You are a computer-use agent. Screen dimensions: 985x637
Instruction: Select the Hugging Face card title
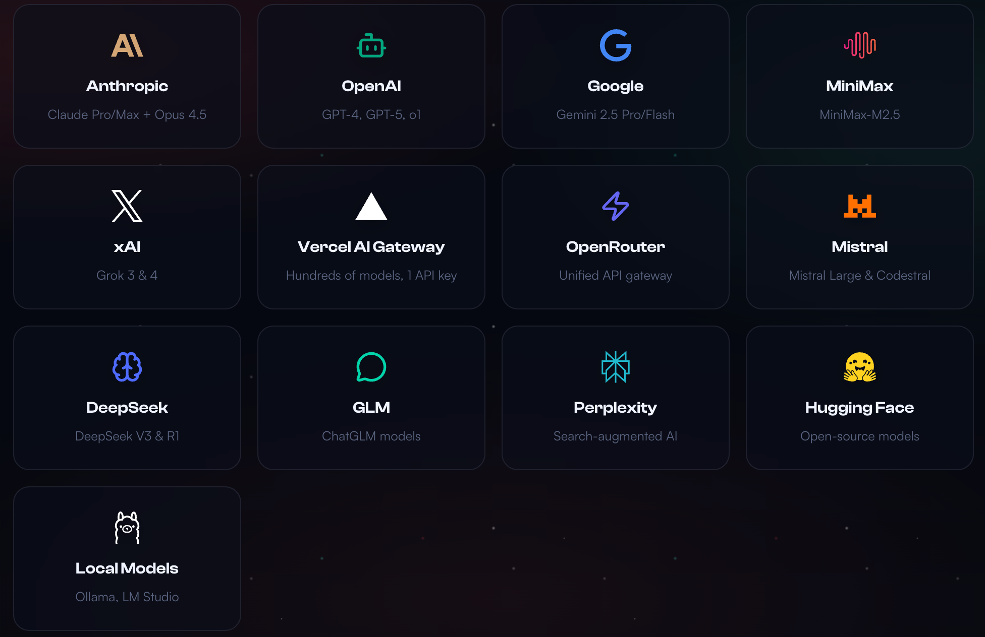[860, 408]
